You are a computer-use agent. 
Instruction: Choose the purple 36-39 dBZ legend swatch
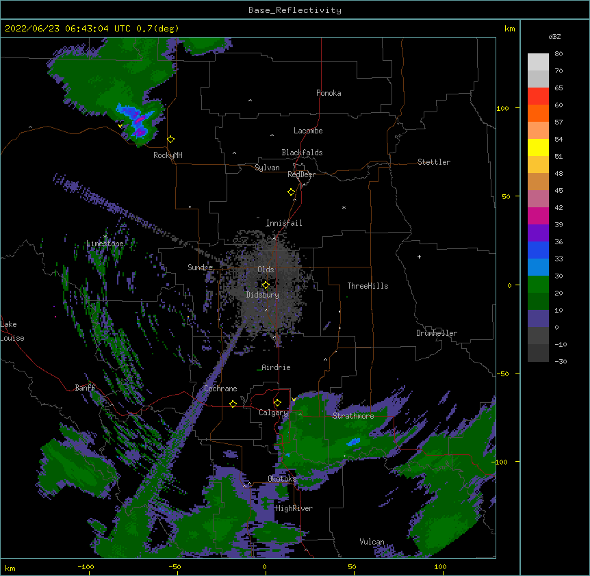[x=538, y=233]
